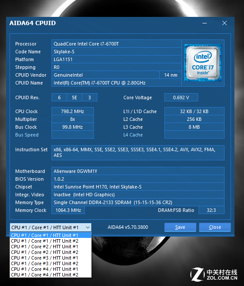Click the Multiplier value 8x
Screen dimensions: 244x286
tap(73, 119)
